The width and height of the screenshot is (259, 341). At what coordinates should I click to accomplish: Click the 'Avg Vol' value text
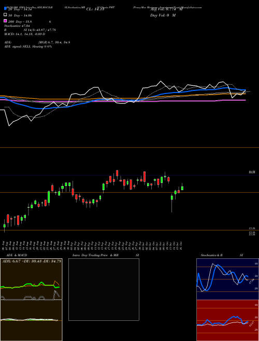click(166, 9)
